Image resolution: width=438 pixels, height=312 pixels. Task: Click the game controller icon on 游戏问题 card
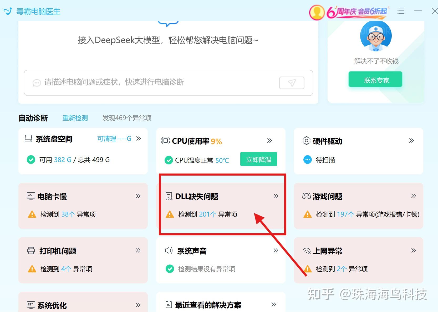pos(306,196)
